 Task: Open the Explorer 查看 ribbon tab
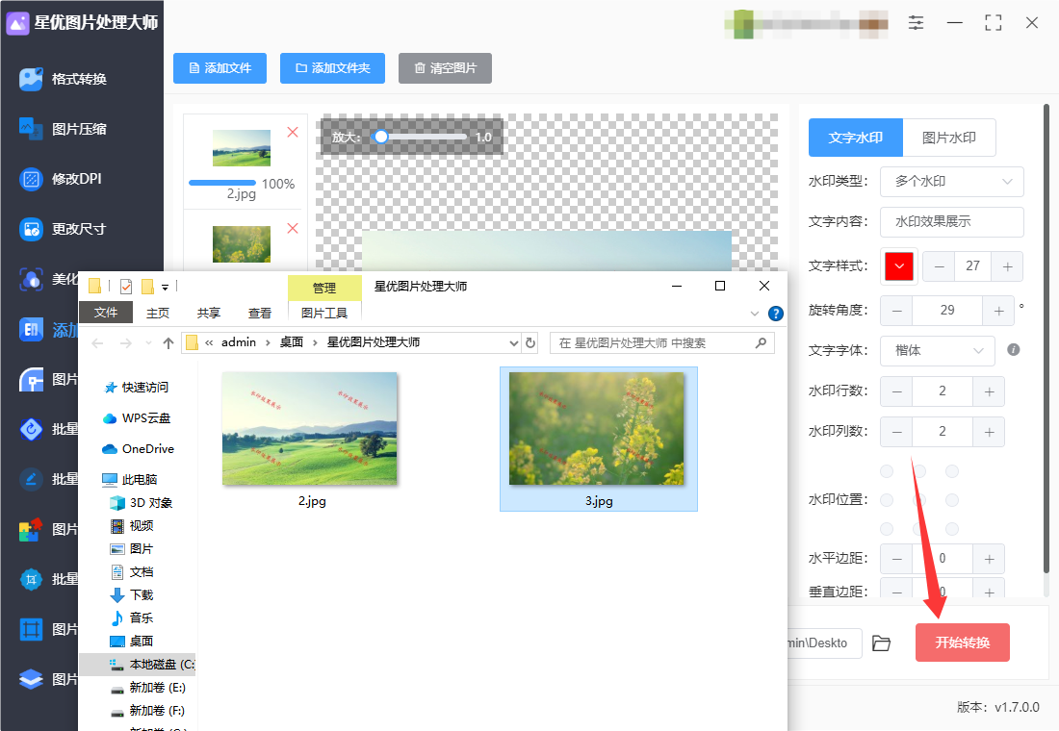[259, 314]
